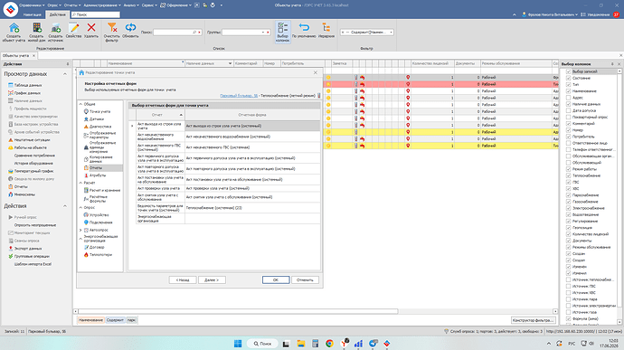Click Windows Start button

(238, 344)
